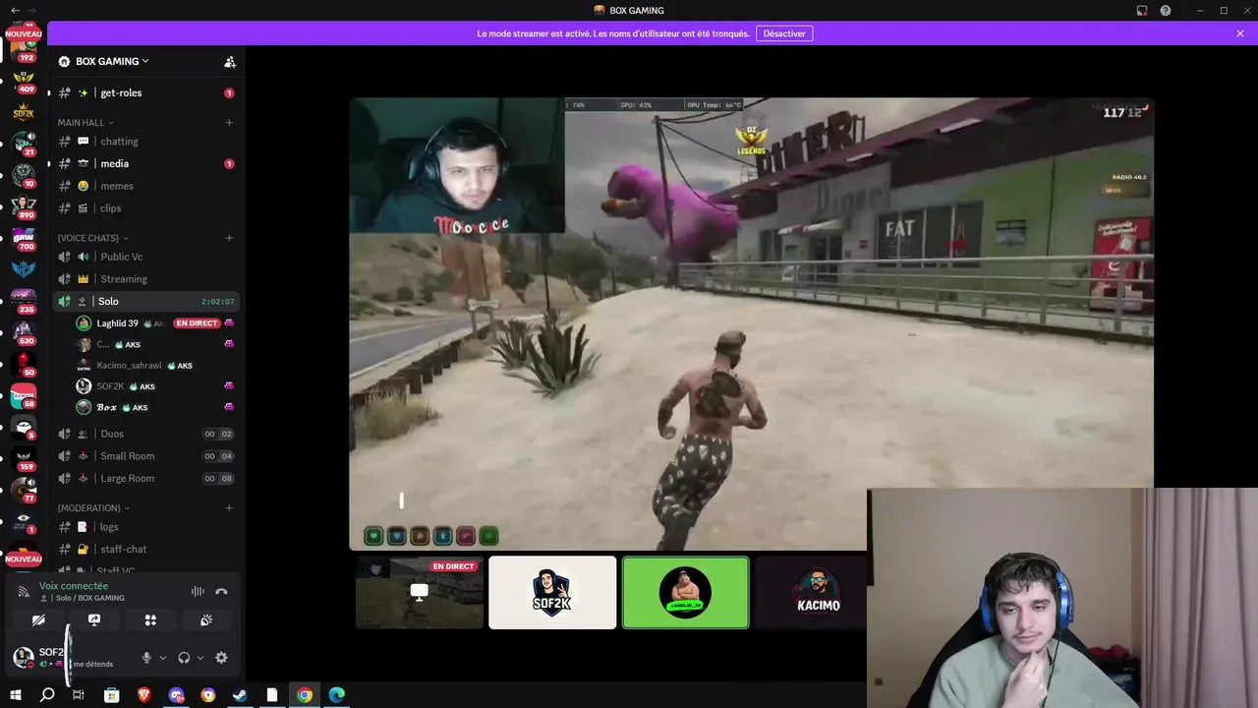The height and width of the screenshot is (708, 1258).
Task: Collapse the MAIN HALL category
Action: click(86, 122)
